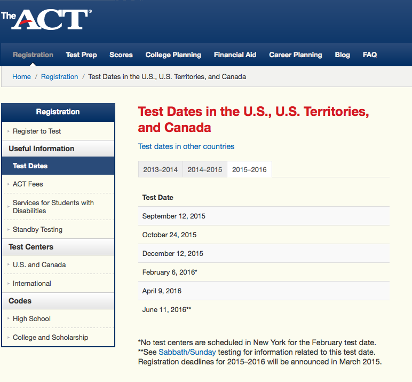Image resolution: width=412 pixels, height=382 pixels.
Task: Go to Scores section
Action: pos(121,54)
